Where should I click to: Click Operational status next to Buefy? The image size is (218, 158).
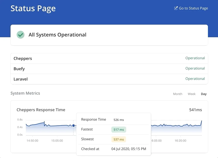[195, 68]
